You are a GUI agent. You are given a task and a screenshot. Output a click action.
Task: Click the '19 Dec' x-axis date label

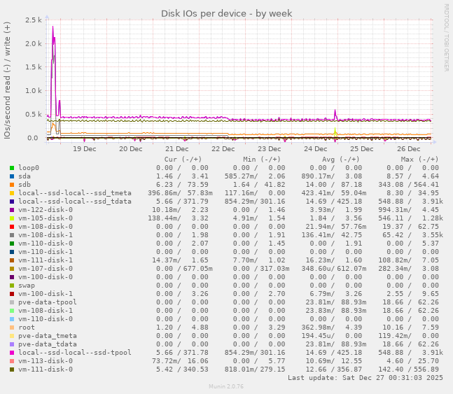[x=84, y=149]
